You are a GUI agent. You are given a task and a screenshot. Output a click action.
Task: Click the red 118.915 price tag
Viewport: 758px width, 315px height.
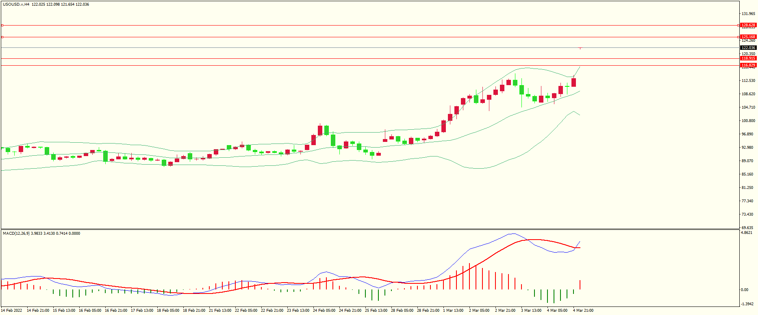[x=748, y=58]
